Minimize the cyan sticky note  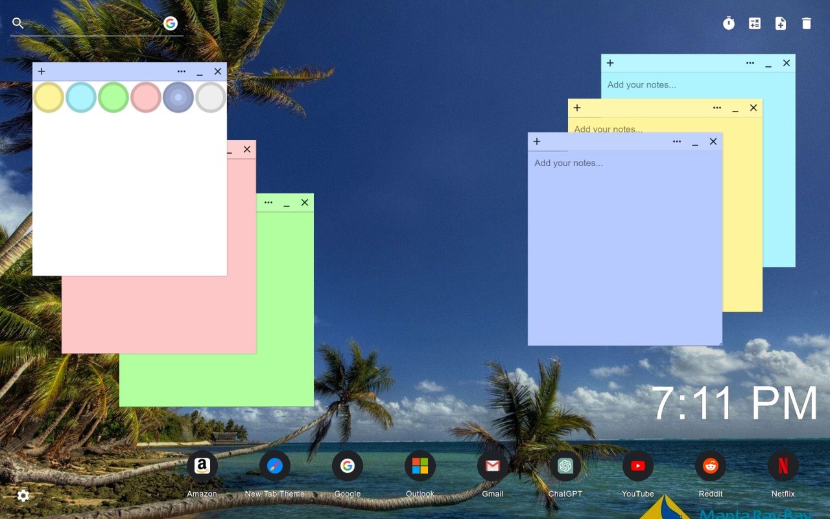tap(768, 64)
